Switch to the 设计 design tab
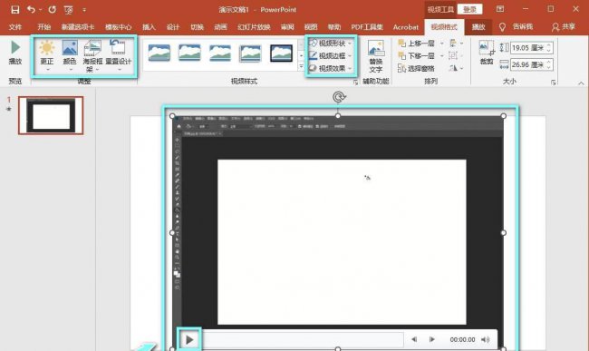This screenshot has width=589, height=351. tap(173, 27)
